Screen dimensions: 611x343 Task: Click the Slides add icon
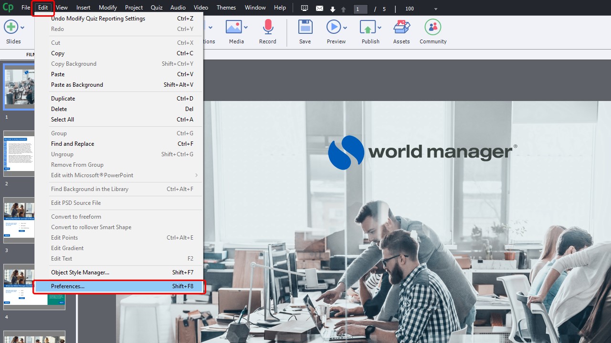tap(11, 27)
